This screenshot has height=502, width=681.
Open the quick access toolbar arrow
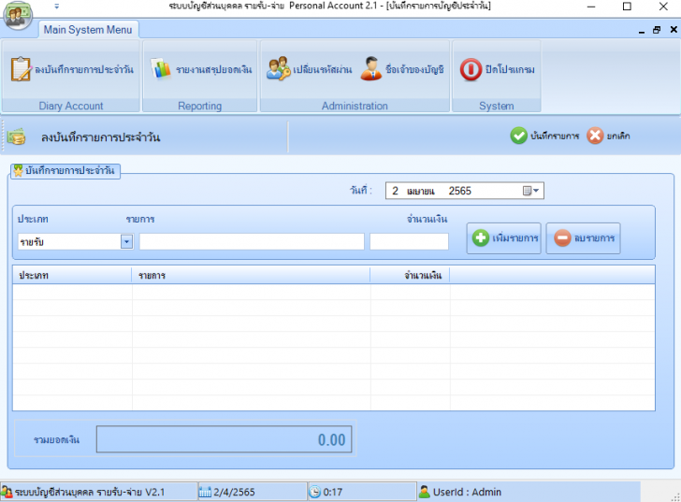56,7
